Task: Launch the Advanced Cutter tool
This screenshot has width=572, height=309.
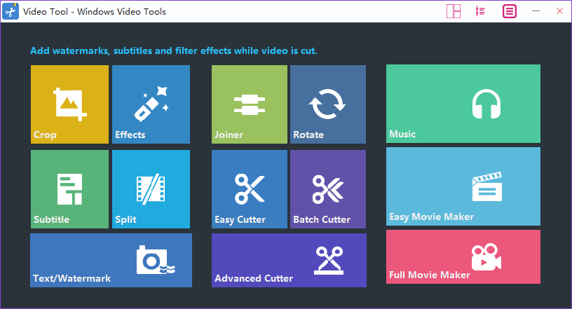Action: (289, 260)
